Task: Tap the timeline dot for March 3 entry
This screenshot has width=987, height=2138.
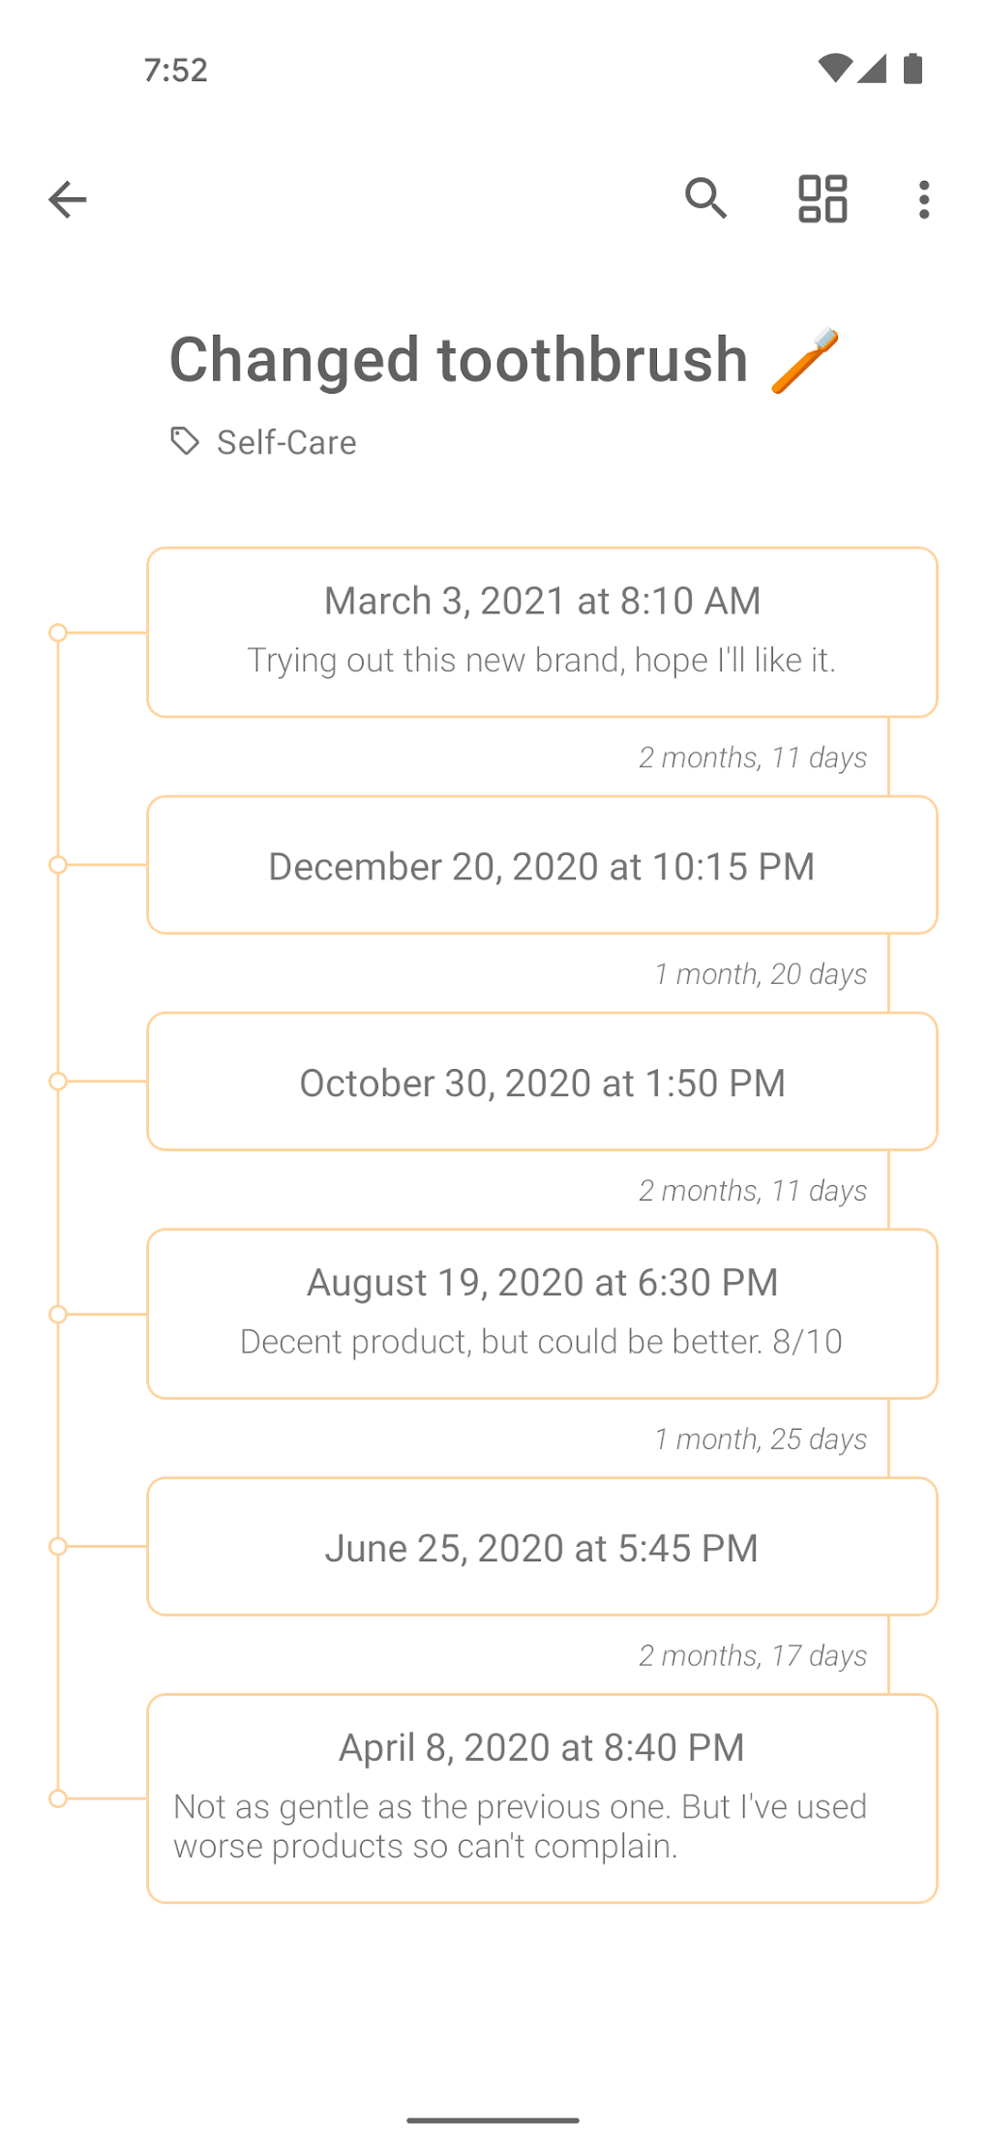Action: click(58, 633)
